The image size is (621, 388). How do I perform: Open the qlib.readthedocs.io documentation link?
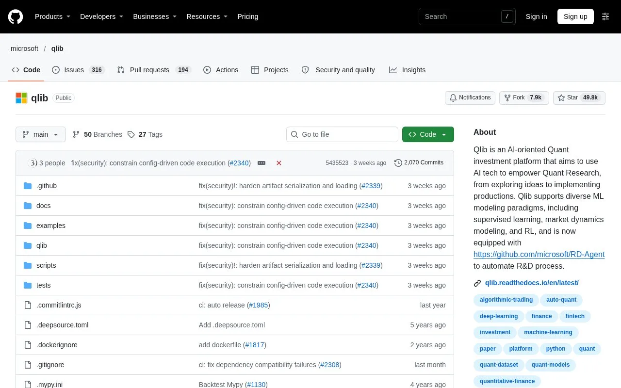tap(532, 283)
